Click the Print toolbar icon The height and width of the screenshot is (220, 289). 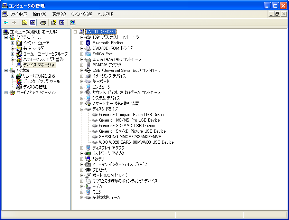43,22
